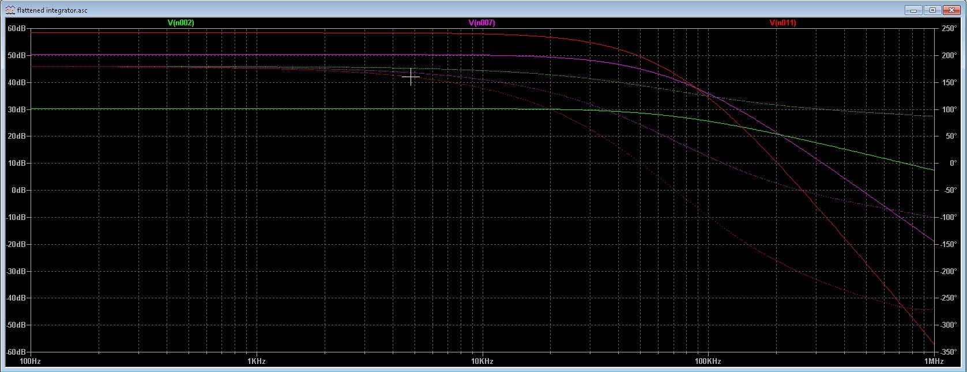Click the V(n002) green trace label
Image resolution: width=967 pixels, height=372 pixels.
(180, 23)
